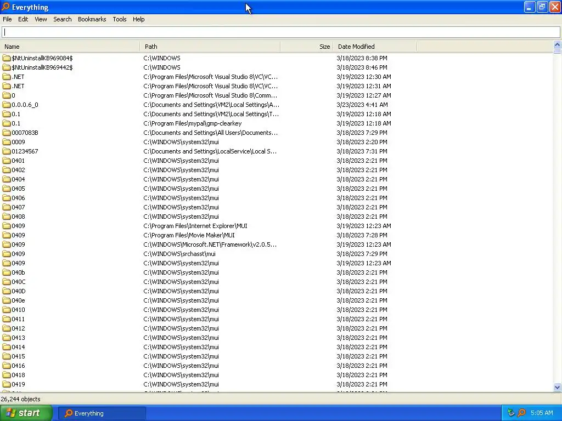The height and width of the screenshot is (421, 562).
Task: Click folder icon of $NtUninstallKB969084$
Action: tap(7, 58)
